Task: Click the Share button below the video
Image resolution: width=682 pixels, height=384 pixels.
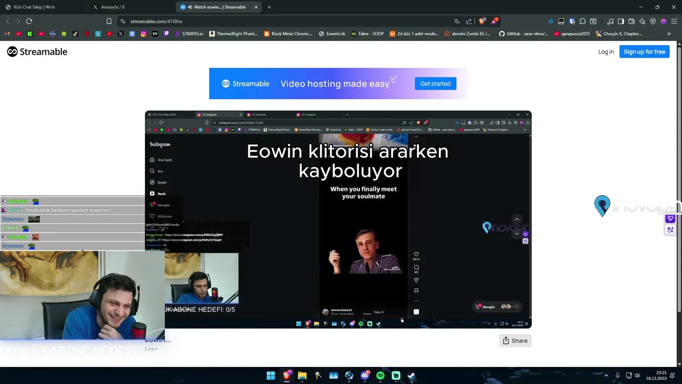Action: pos(515,341)
